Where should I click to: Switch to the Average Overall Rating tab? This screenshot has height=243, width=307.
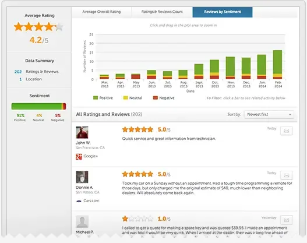101,12
